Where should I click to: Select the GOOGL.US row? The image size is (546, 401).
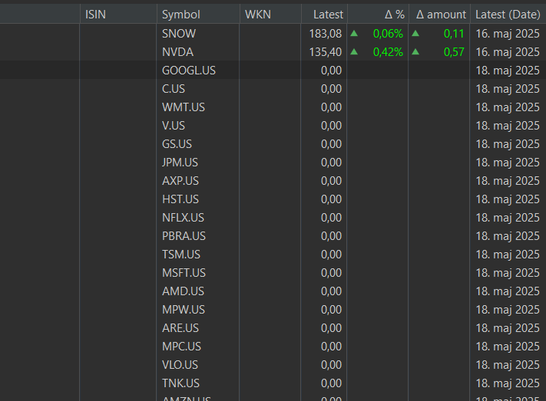(x=189, y=71)
